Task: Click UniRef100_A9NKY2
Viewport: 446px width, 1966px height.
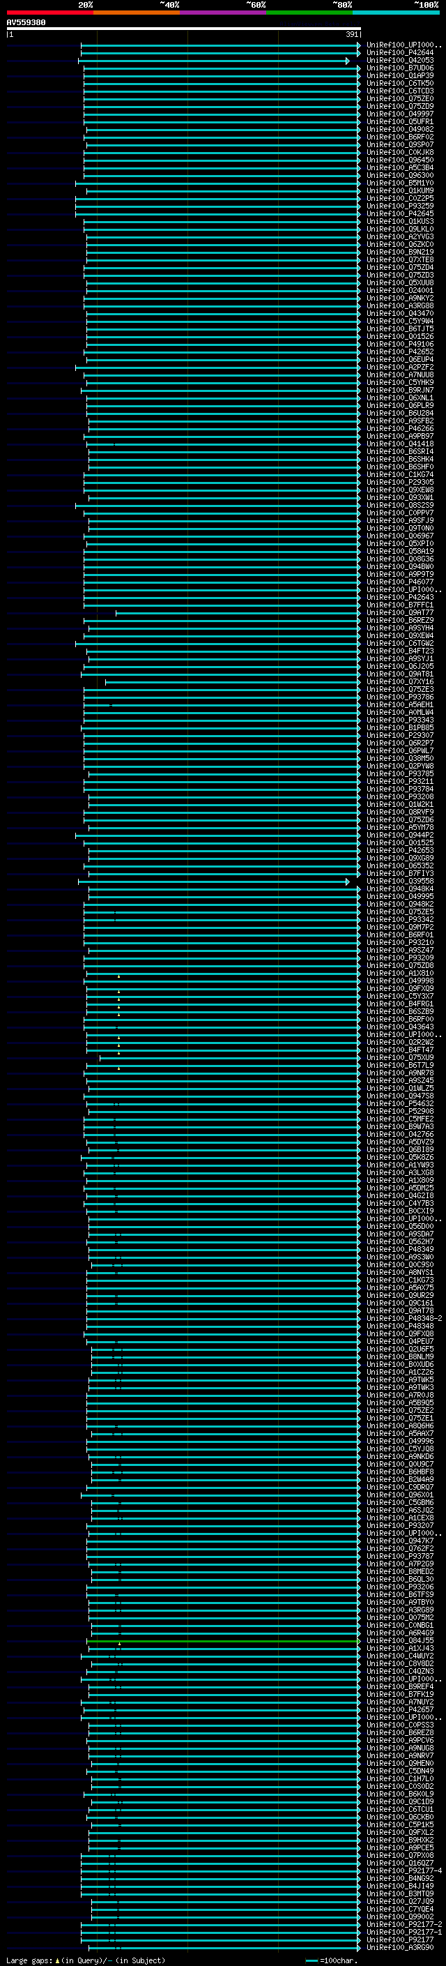Action: (x=400, y=298)
